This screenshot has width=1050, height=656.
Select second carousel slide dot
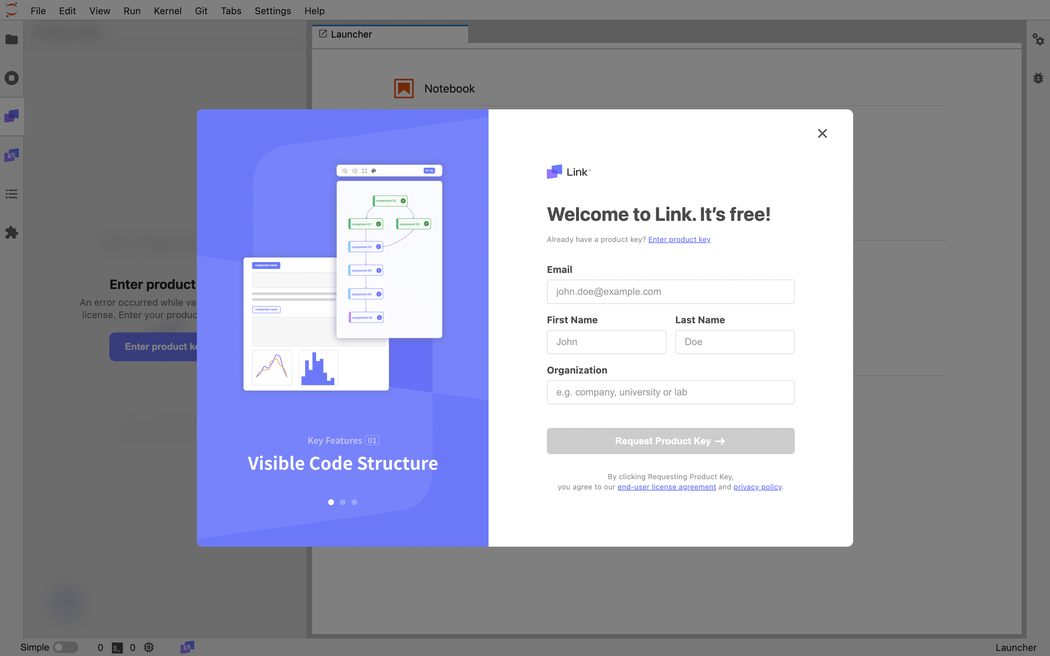[x=343, y=502]
